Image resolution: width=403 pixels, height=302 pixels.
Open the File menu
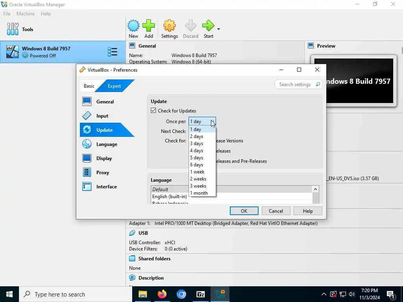[7, 14]
